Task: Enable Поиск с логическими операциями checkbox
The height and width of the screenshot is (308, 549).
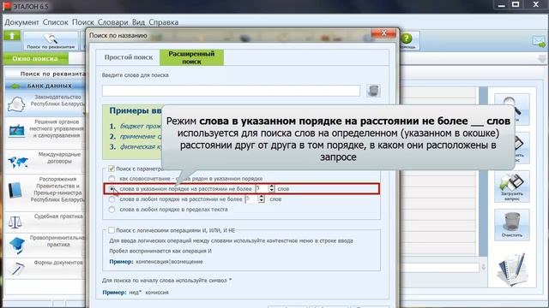Action: coord(112,230)
